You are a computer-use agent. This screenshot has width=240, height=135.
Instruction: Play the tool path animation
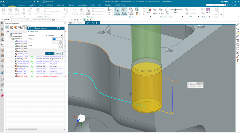pos(167,10)
